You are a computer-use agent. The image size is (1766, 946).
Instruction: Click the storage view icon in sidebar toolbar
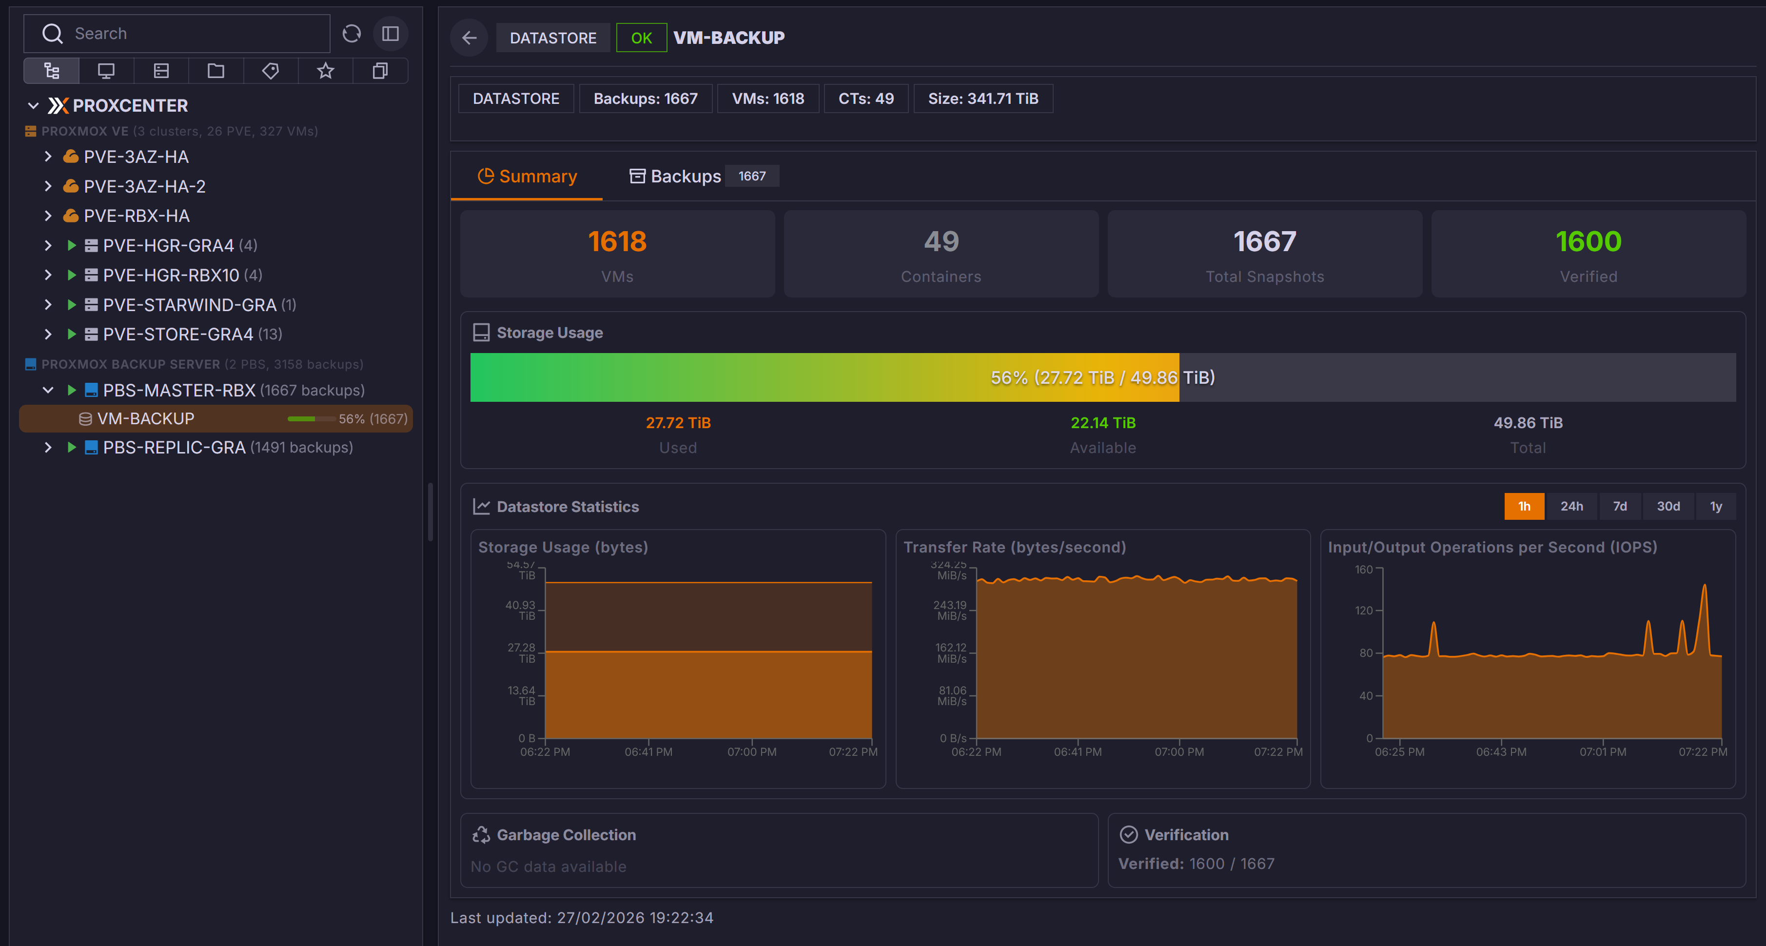pos(161,71)
